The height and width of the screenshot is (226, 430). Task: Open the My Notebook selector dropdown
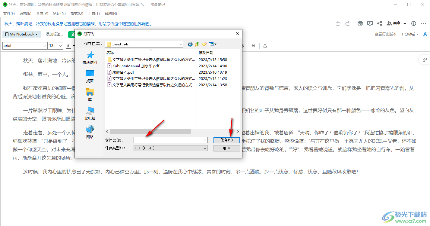(x=22, y=34)
